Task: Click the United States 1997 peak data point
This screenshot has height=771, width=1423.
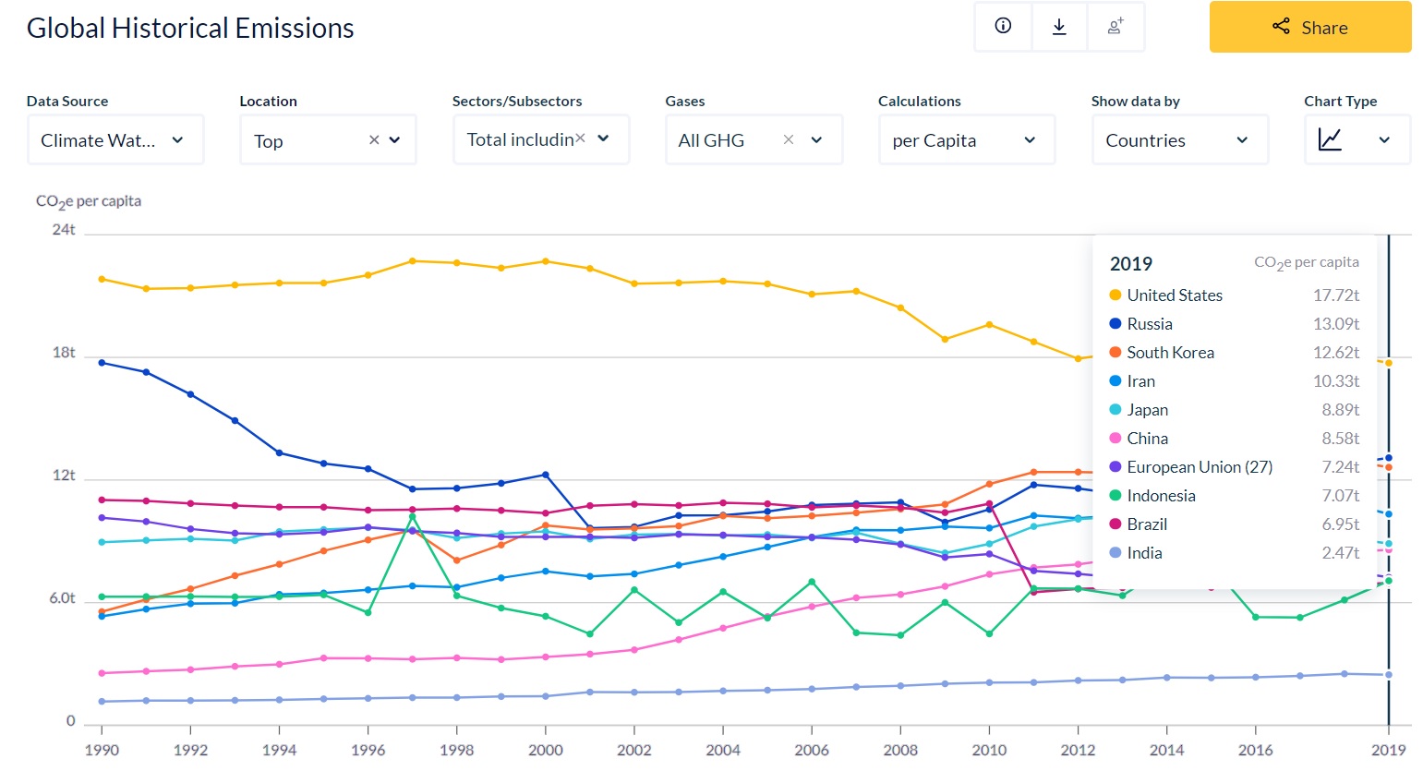Action: pyautogui.click(x=412, y=261)
